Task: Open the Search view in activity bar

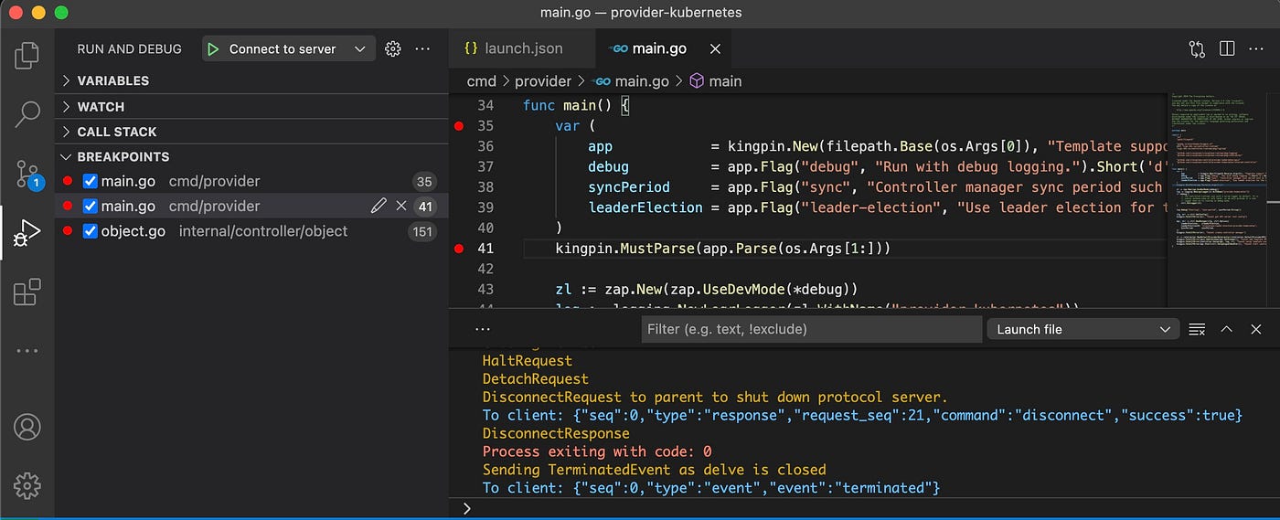Action: (27, 114)
